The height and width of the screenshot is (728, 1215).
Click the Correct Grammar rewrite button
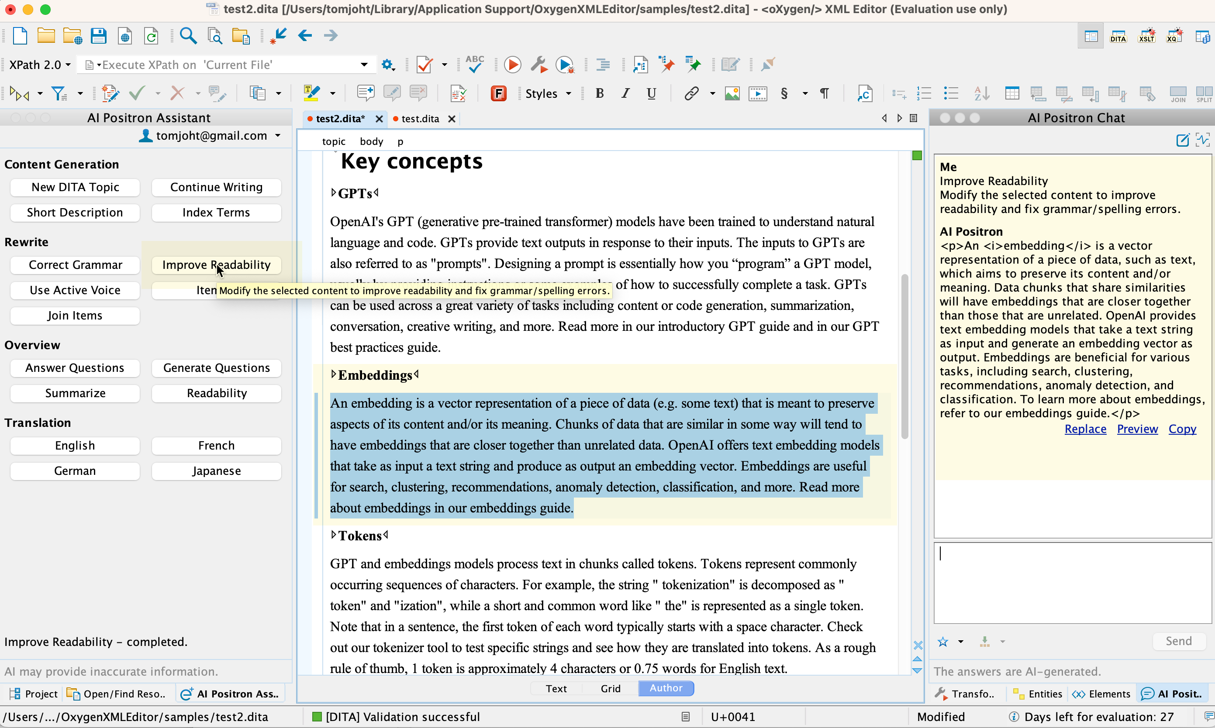pos(75,264)
